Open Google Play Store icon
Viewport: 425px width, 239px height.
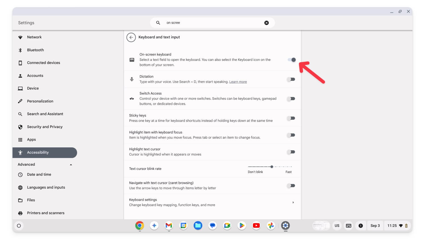click(242, 226)
